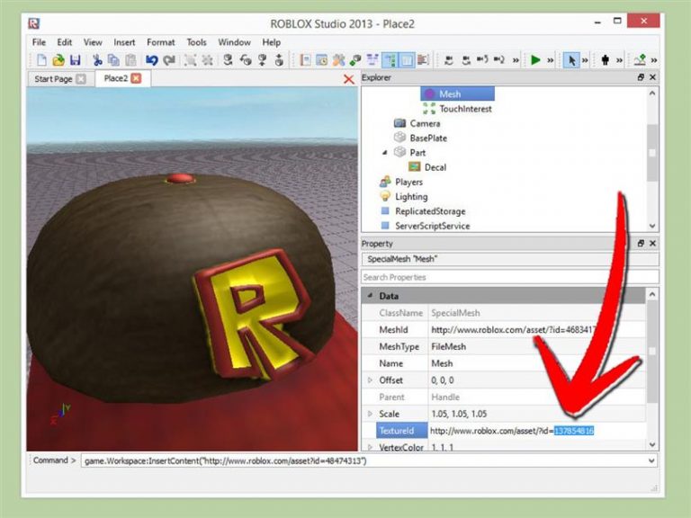
Task: Open the Window menu
Action: click(x=235, y=42)
